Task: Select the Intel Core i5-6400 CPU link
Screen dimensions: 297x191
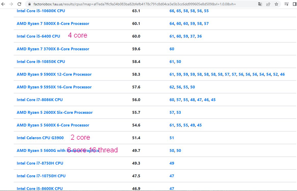Action: (38, 36)
